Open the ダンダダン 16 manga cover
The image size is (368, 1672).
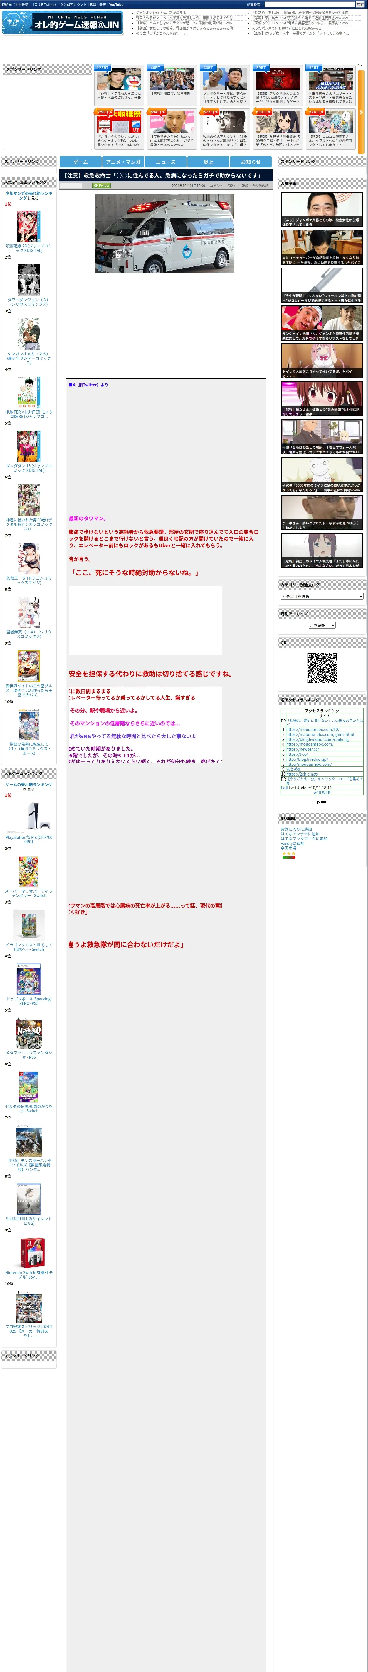point(28,446)
